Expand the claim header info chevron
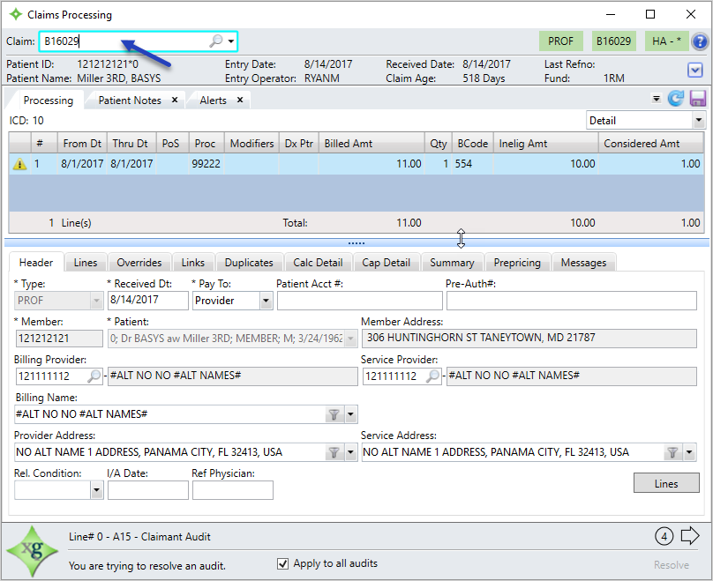 coord(694,70)
